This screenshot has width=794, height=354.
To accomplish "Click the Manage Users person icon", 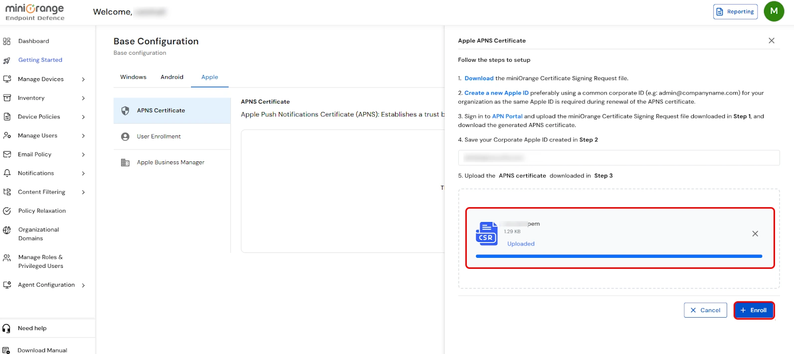I will [x=7, y=135].
